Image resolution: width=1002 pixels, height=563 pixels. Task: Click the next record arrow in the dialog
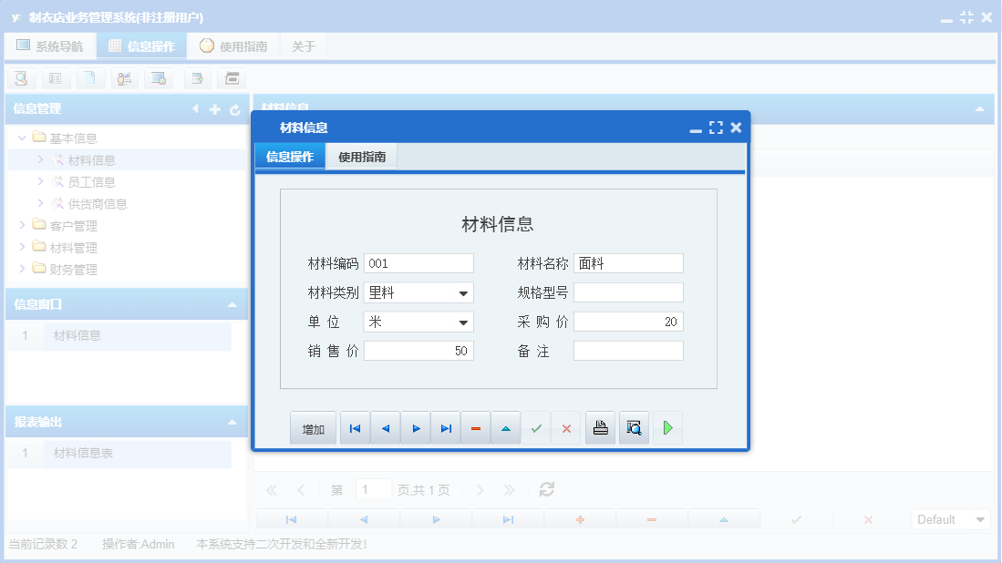[415, 427]
